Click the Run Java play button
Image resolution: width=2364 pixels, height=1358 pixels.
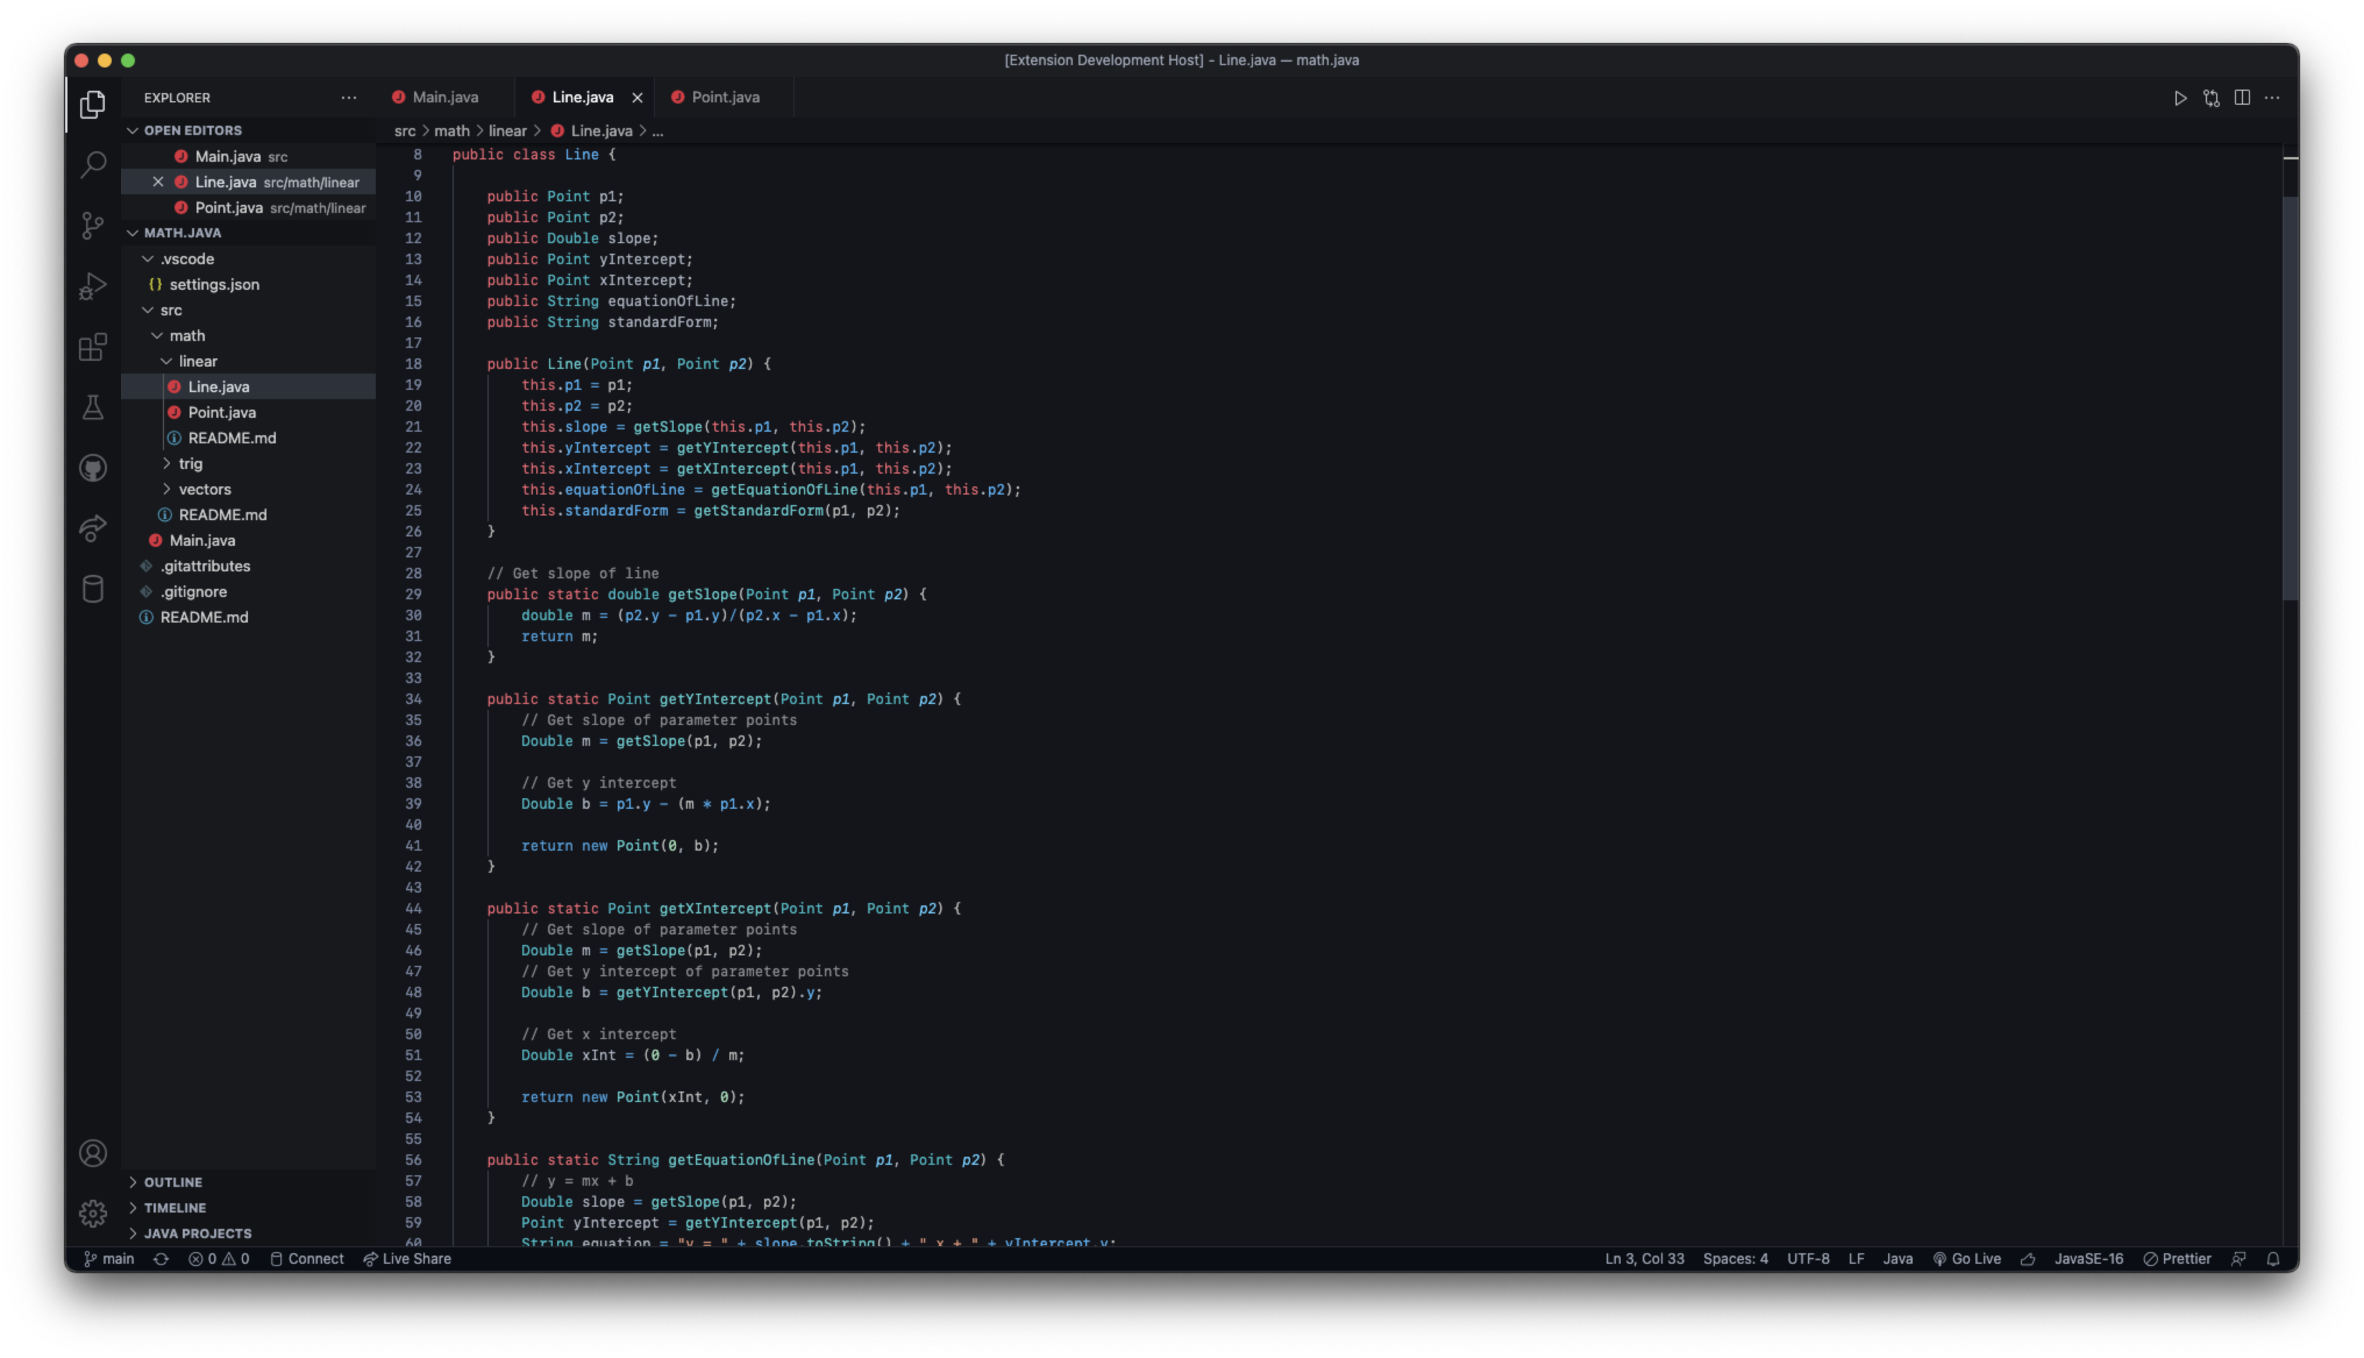click(x=2180, y=98)
